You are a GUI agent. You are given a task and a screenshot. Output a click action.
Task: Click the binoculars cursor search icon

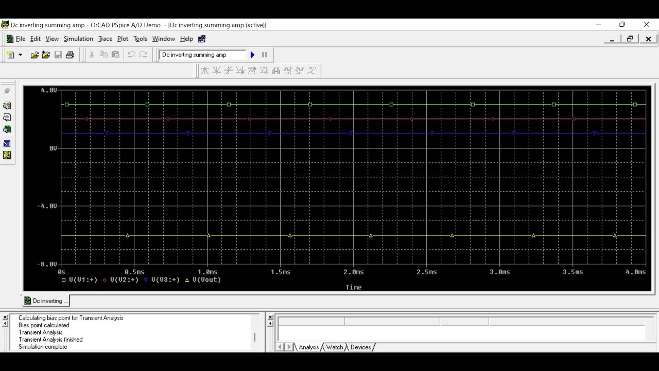[x=276, y=71]
